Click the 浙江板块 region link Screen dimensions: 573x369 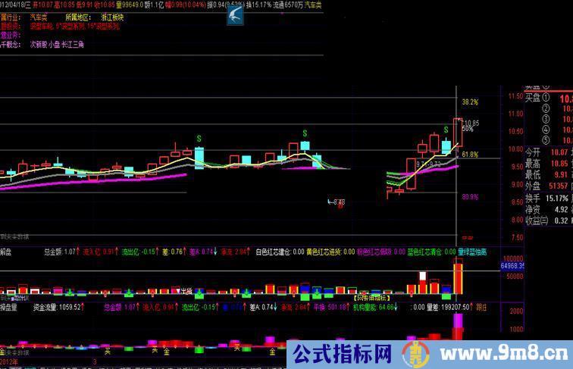click(x=112, y=16)
